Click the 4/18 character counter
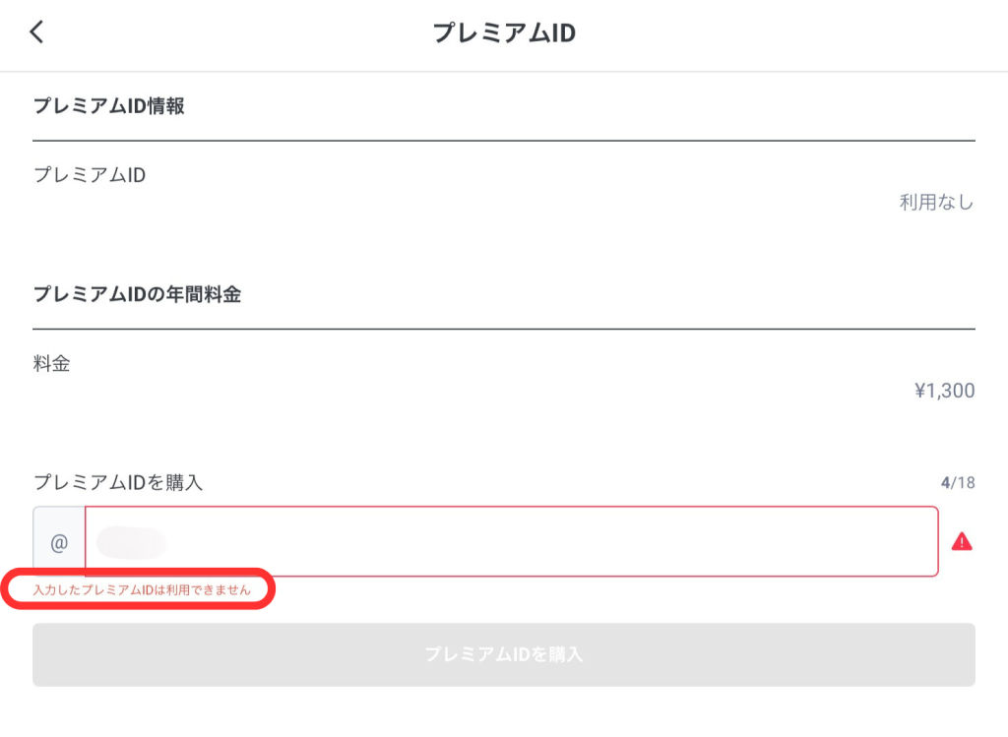 (x=957, y=481)
